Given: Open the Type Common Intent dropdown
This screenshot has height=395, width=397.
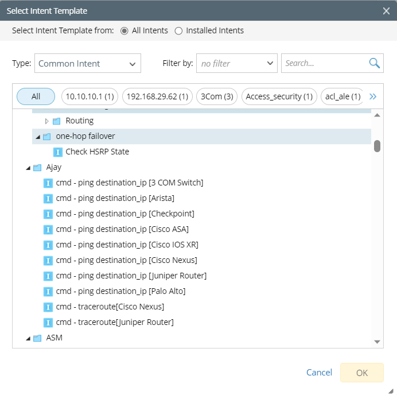Looking at the screenshot, I should point(88,64).
